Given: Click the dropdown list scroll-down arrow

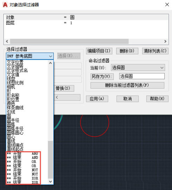Looking at the screenshot, I should [51, 182].
